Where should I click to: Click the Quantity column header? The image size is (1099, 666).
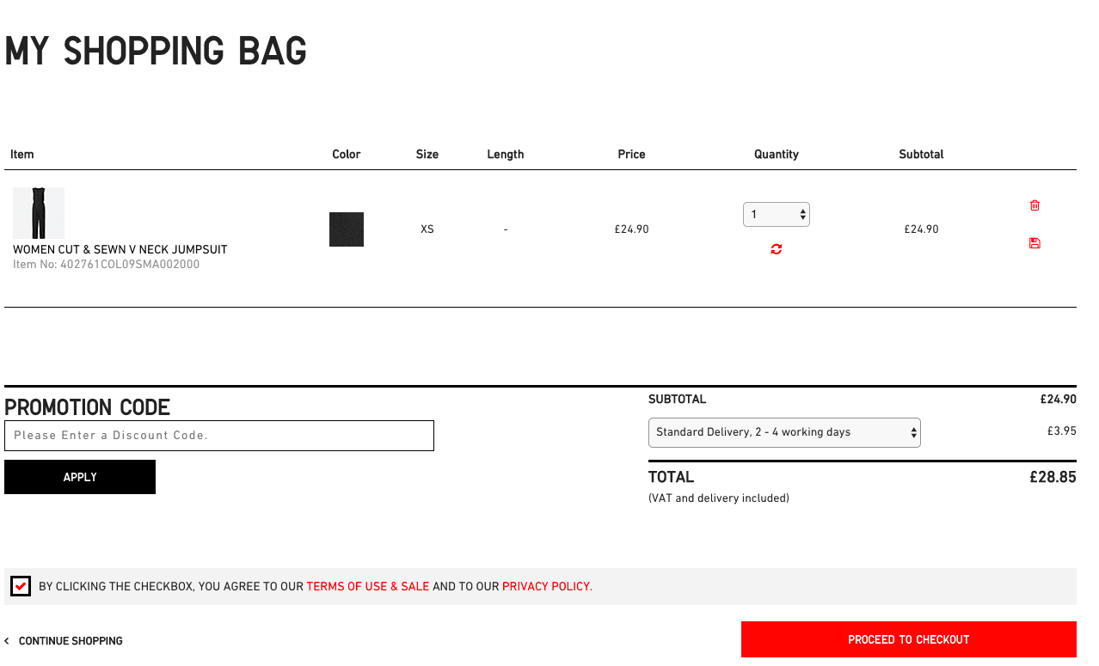[777, 155]
